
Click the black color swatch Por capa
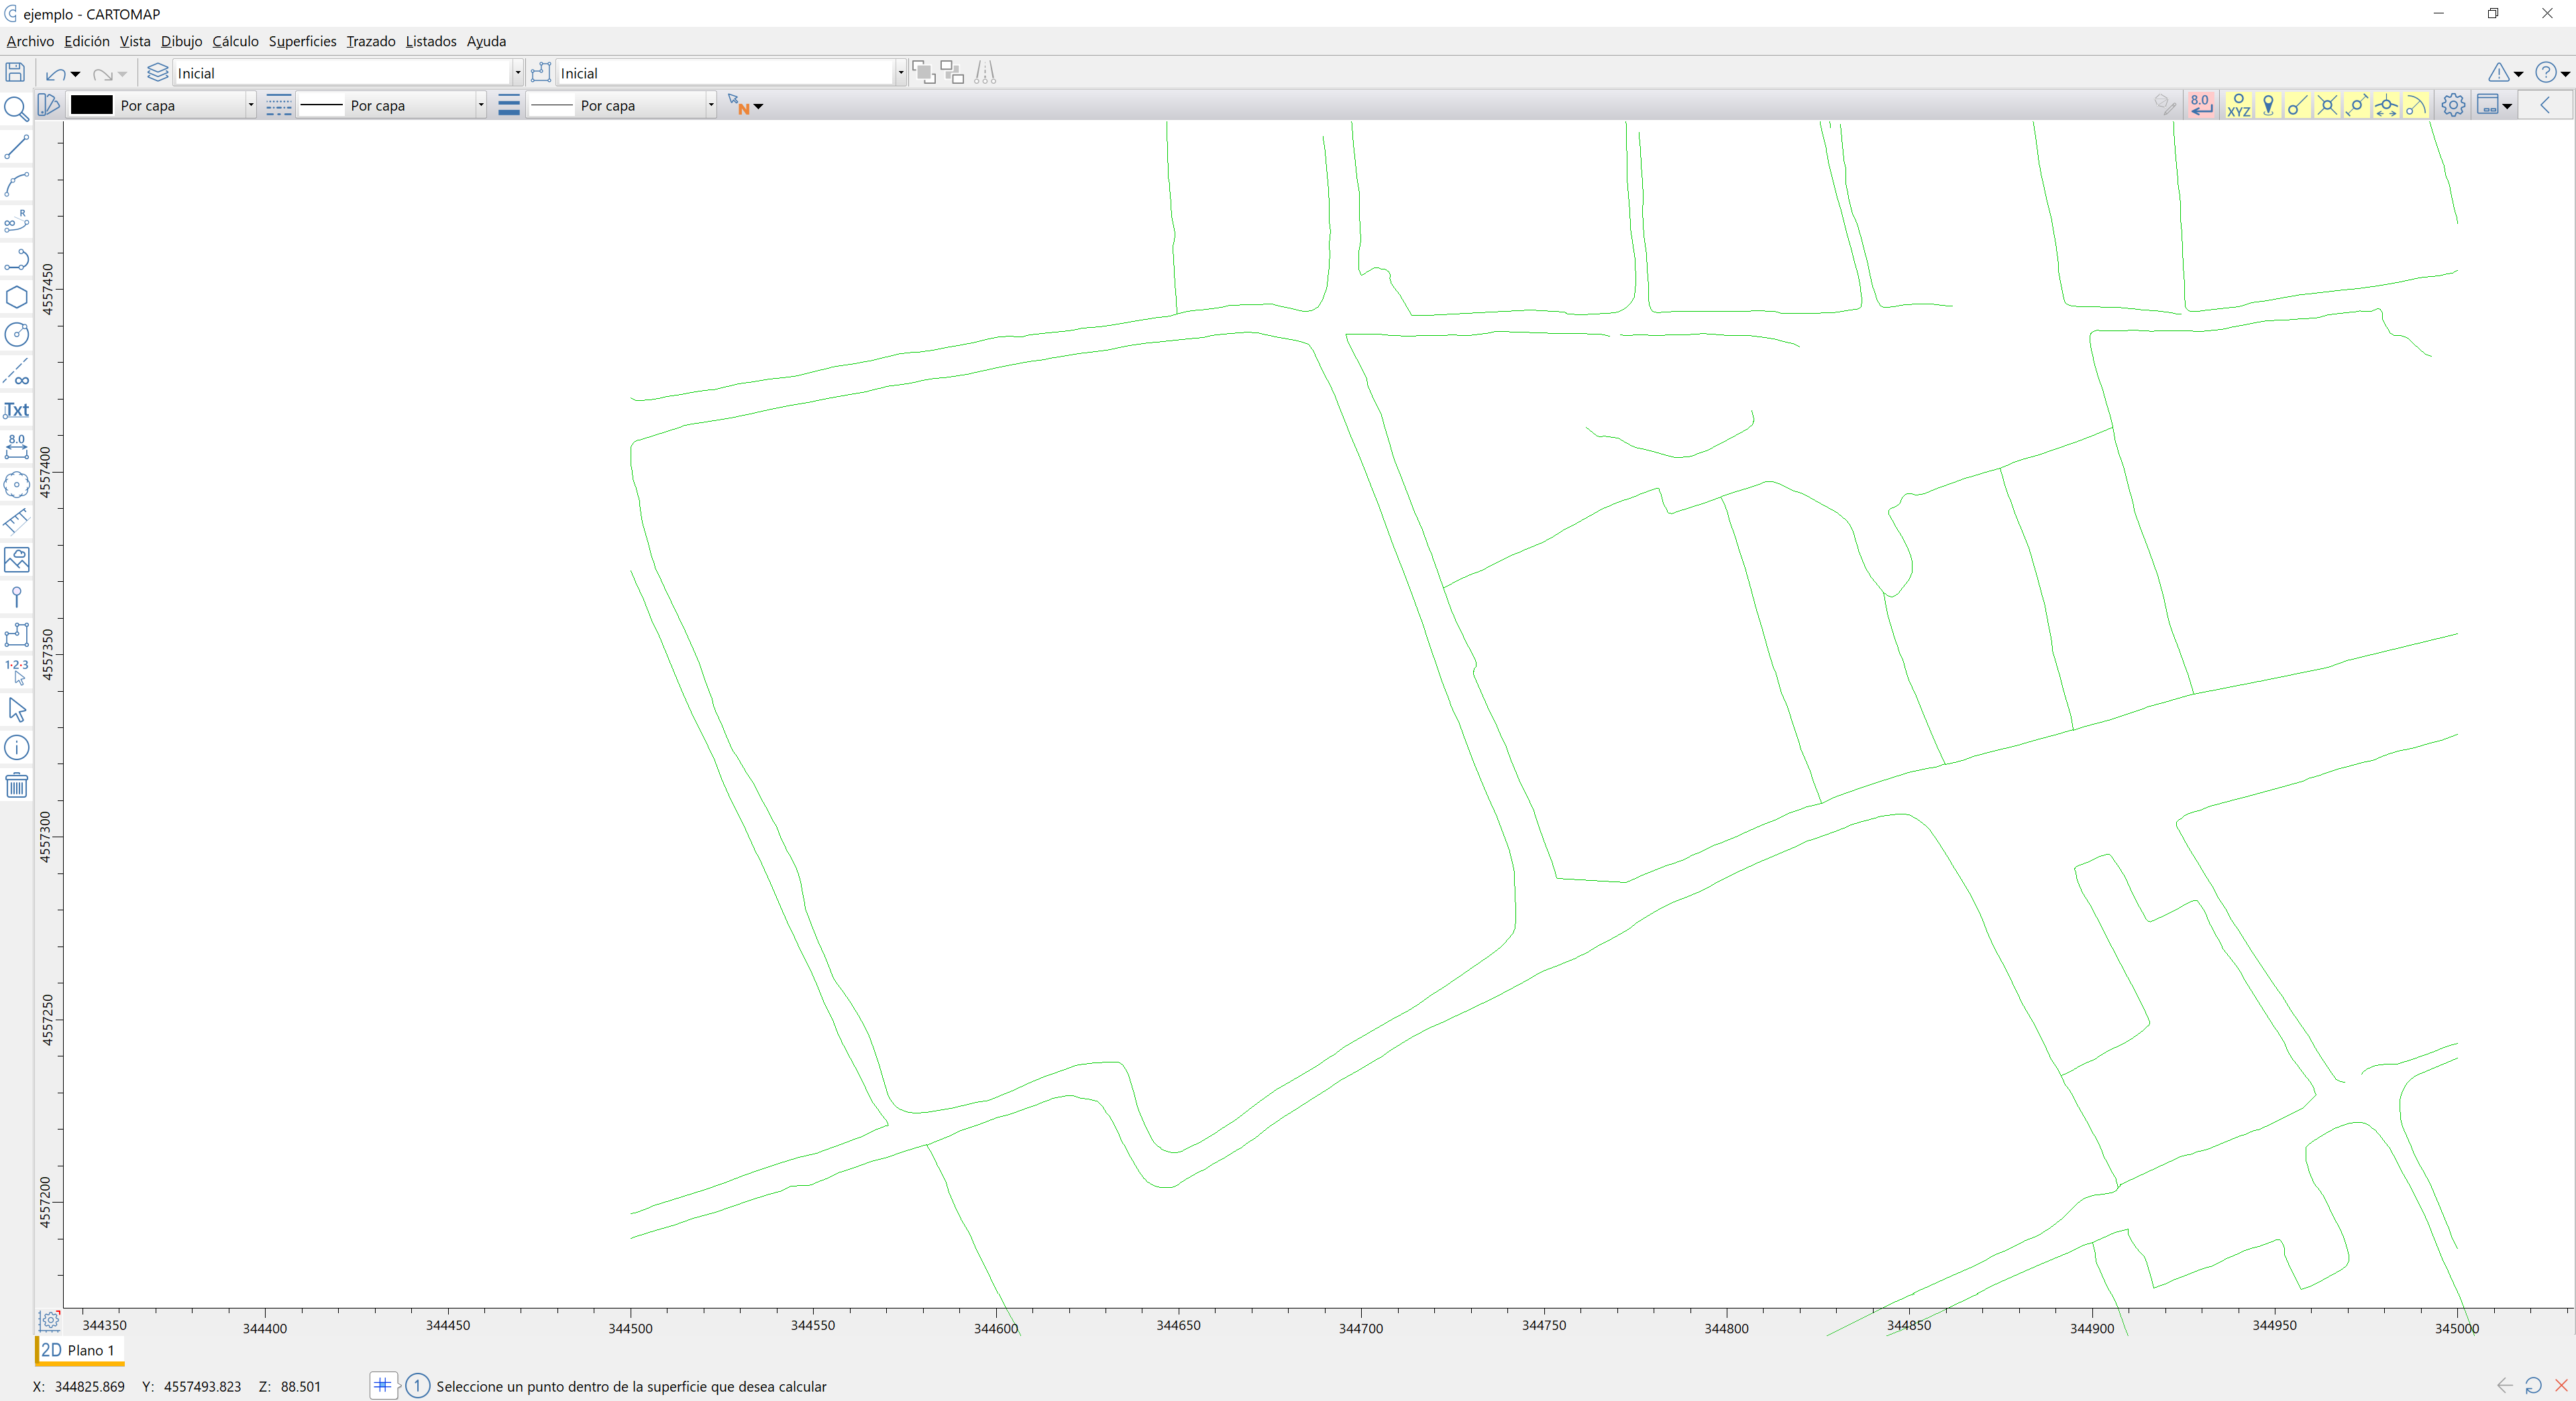point(92,105)
